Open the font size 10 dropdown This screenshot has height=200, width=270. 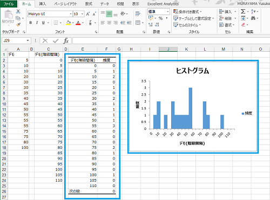(x=82, y=14)
